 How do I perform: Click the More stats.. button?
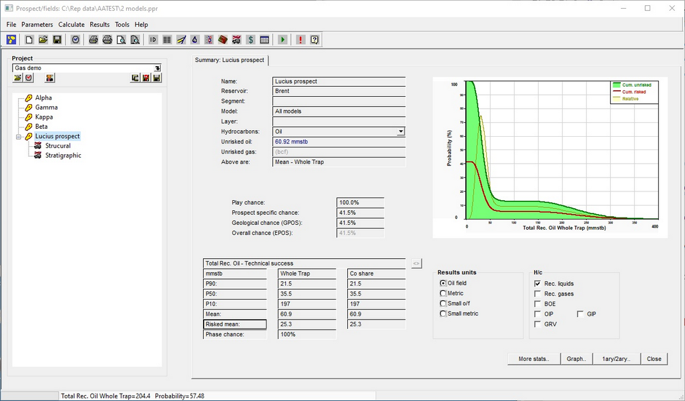(533, 359)
